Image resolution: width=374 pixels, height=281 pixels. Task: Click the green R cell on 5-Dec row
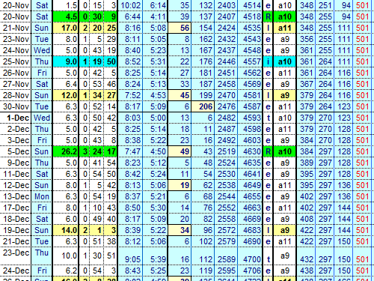pos(268,151)
